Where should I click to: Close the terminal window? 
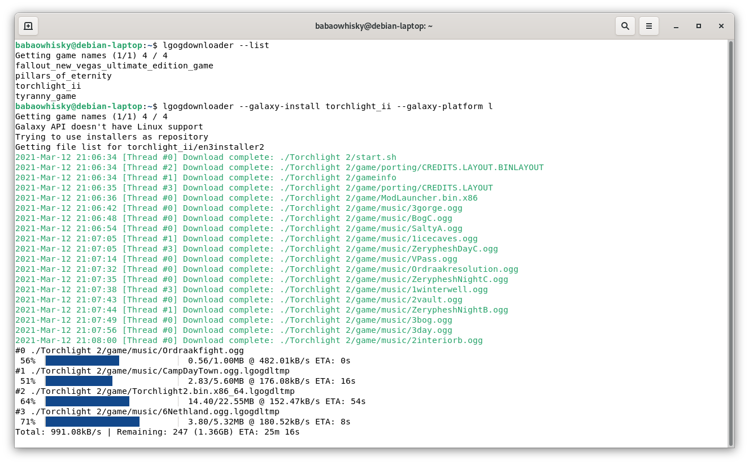(721, 26)
